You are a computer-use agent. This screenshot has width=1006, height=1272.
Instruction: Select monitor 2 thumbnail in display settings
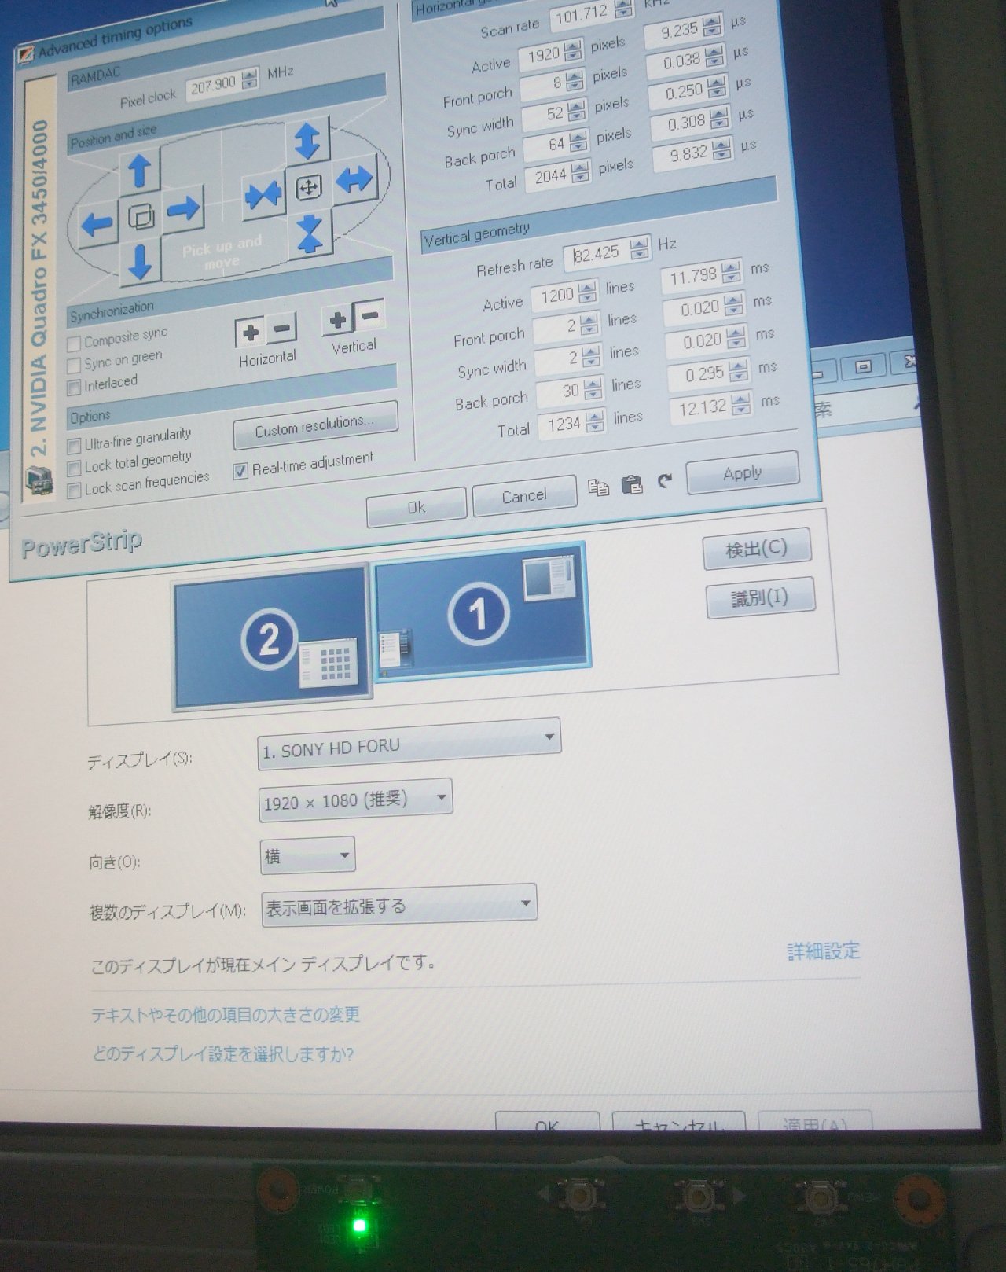click(271, 636)
